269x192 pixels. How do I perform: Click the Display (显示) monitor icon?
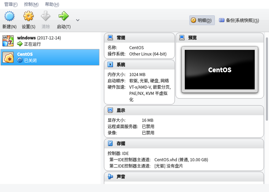pos(110,110)
